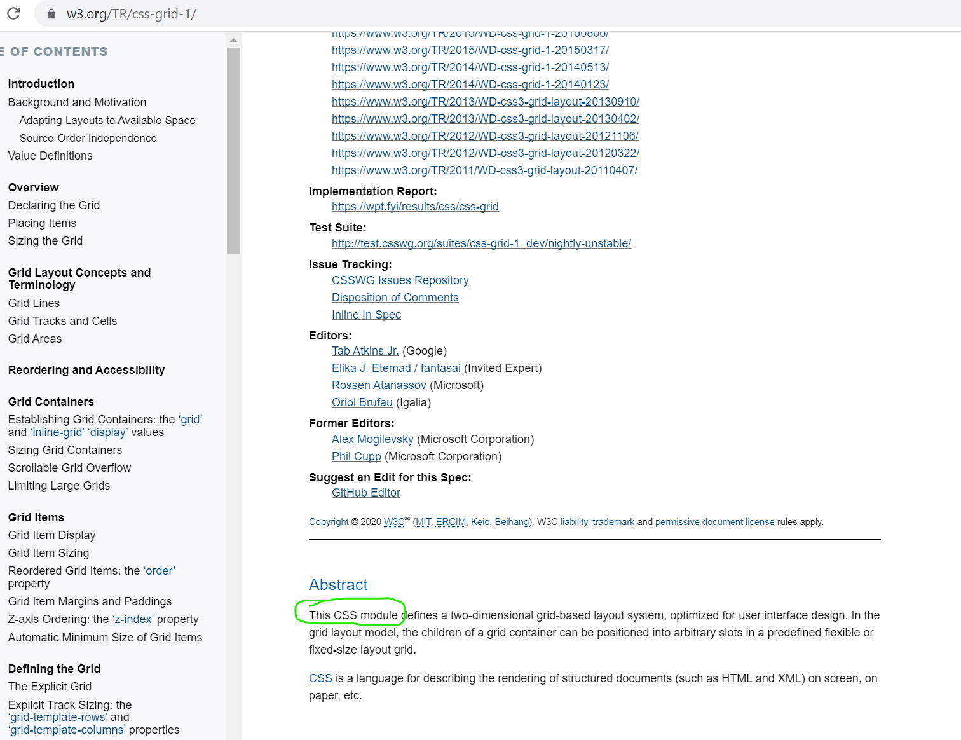Click the CSS link in the abstract
Image resolution: width=961 pixels, height=740 pixels.
coord(320,678)
